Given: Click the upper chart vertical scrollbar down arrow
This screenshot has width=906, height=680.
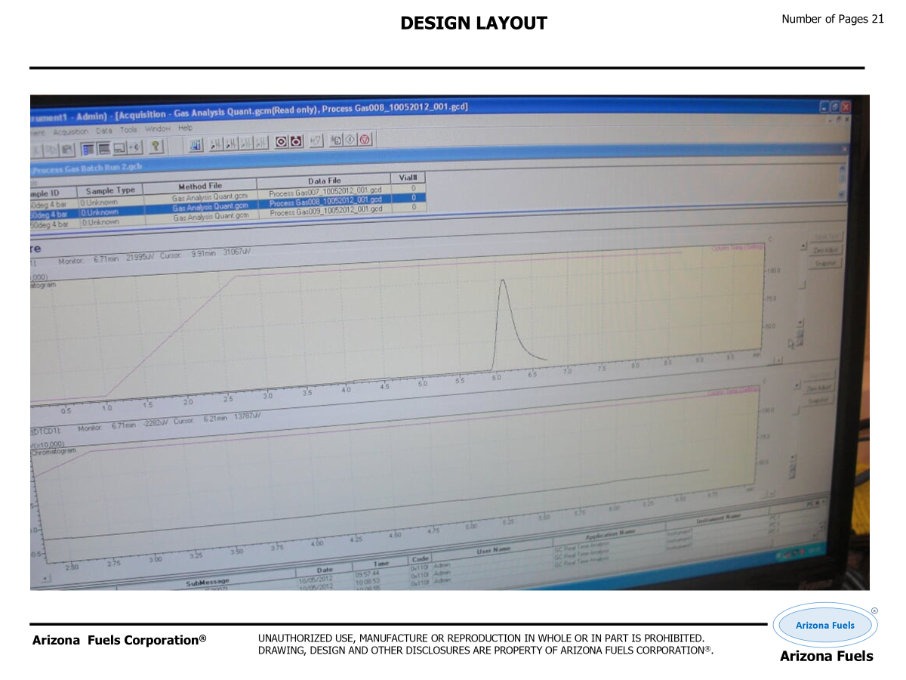Looking at the screenshot, I should pos(800,321).
